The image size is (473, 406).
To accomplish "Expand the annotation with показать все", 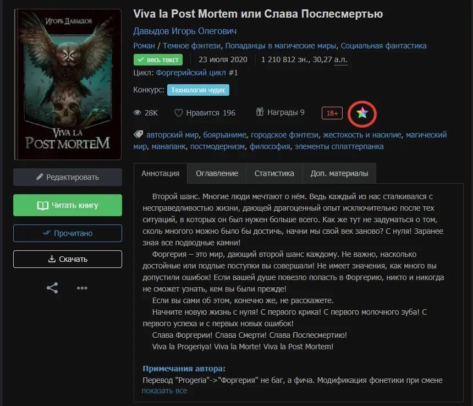I will click(164, 391).
